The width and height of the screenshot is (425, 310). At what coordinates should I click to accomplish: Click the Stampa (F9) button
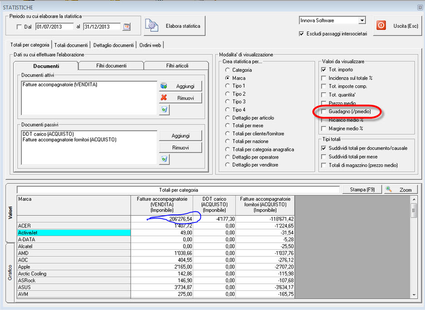362,190
